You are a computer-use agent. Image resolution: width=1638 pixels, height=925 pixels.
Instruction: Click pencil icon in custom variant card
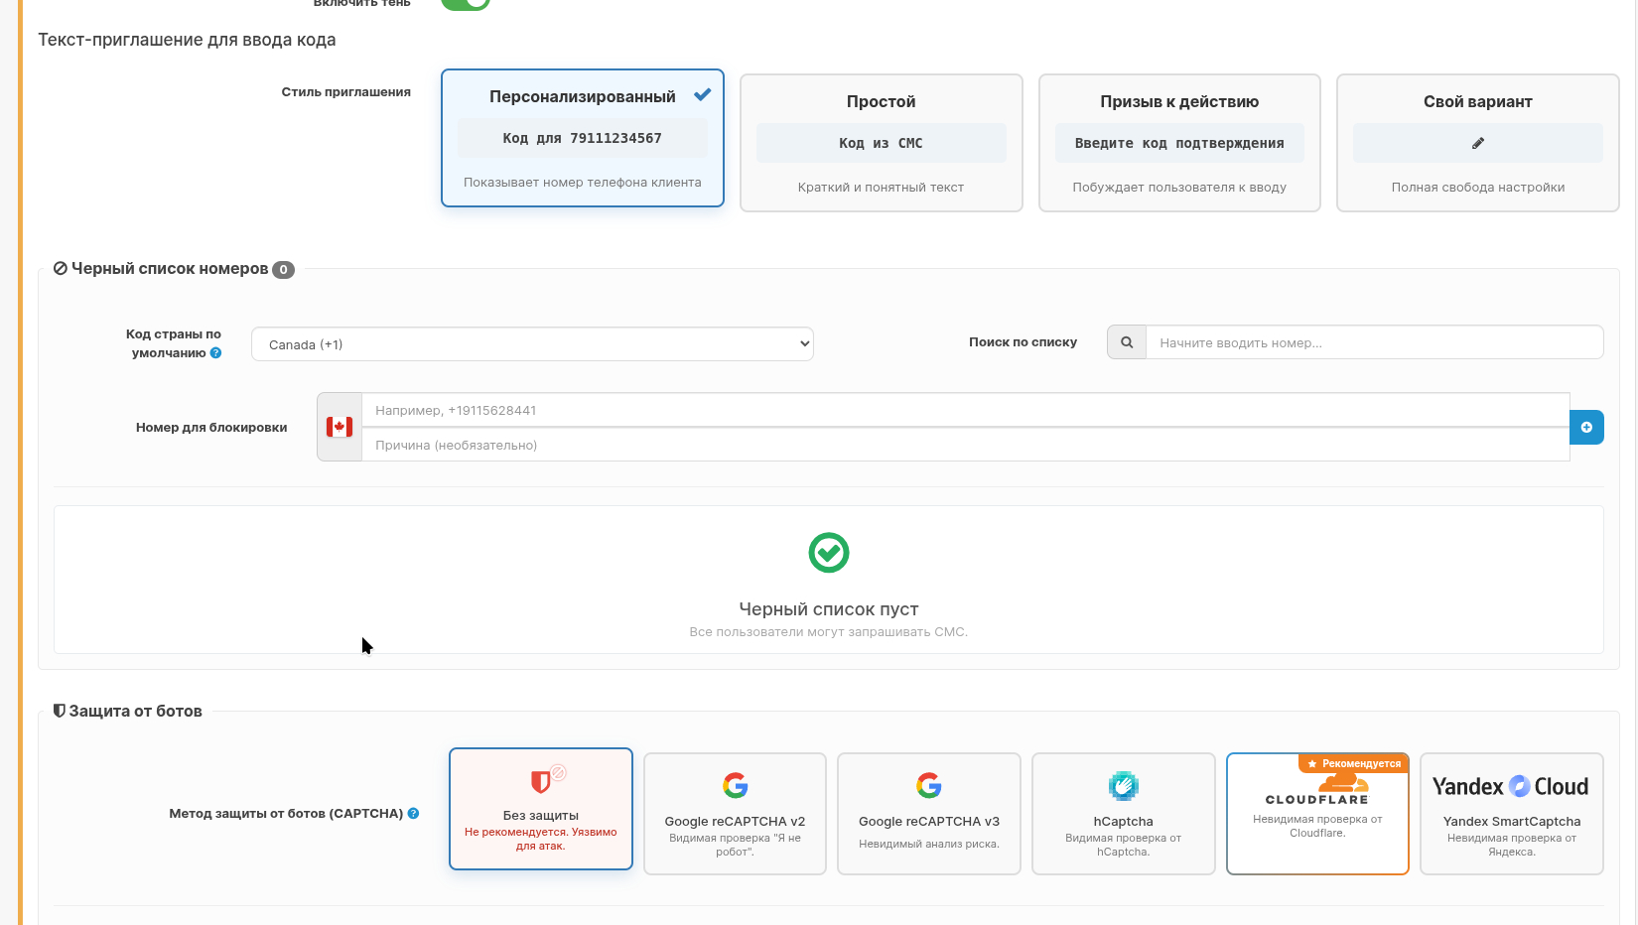(1477, 143)
